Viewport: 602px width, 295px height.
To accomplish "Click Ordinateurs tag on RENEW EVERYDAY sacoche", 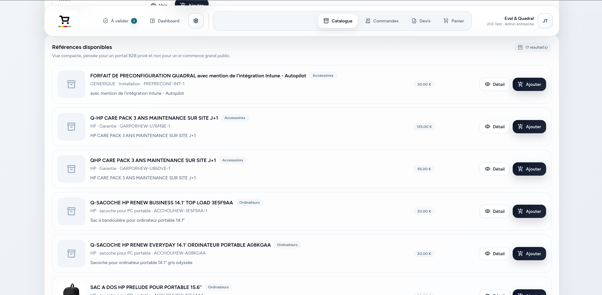I will pyautogui.click(x=287, y=245).
